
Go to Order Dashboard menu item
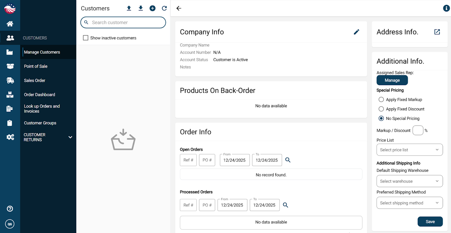click(x=39, y=94)
